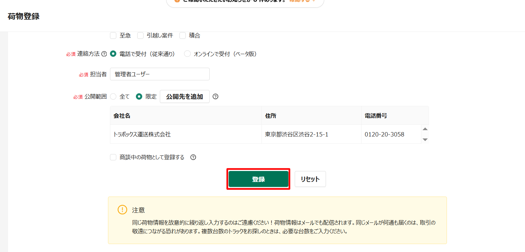Image resolution: width=525 pixels, height=252 pixels.
Task: Select 限定 for 公開範囲
Action: (139, 96)
